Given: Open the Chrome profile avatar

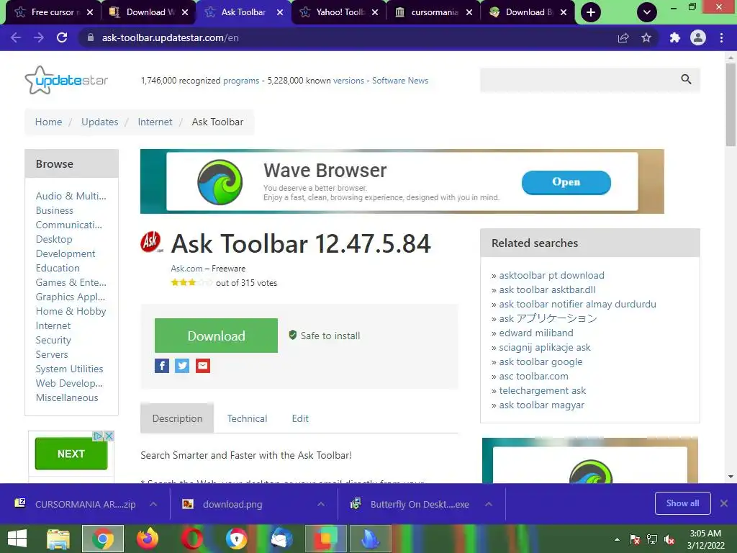Looking at the screenshot, I should click(698, 37).
